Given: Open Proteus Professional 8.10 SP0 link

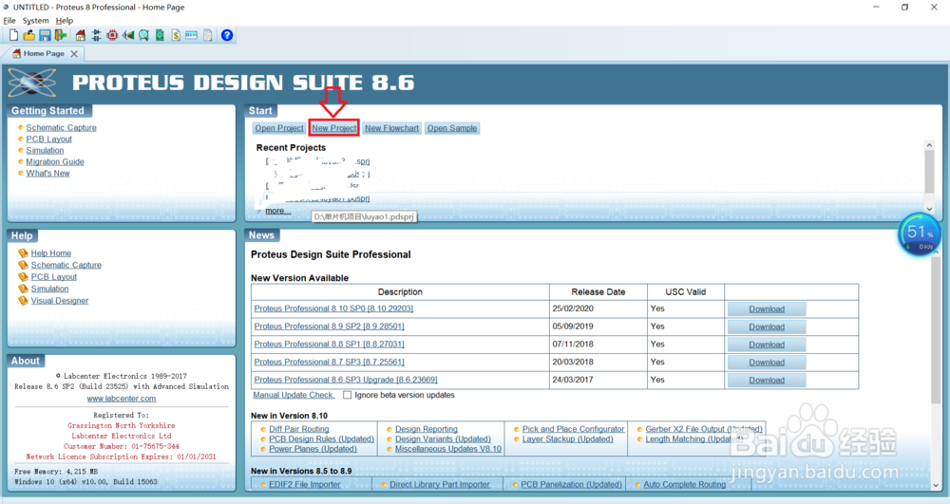Looking at the screenshot, I should click(x=333, y=308).
